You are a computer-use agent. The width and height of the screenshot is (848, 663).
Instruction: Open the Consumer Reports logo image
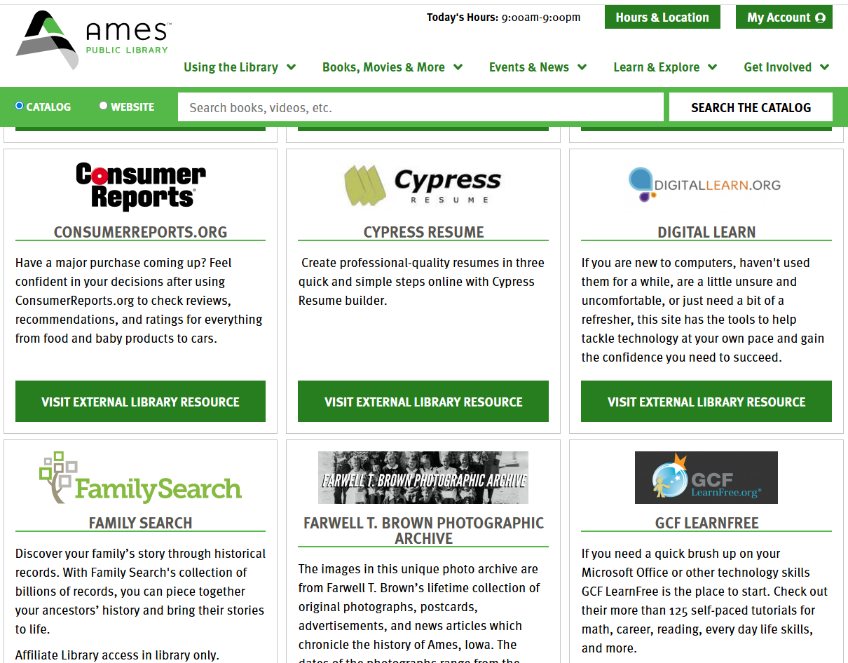coord(140,186)
